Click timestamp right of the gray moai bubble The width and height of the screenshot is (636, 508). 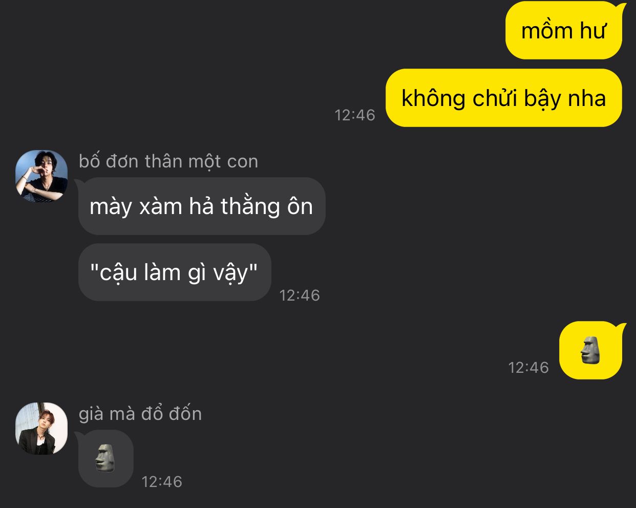(x=162, y=481)
